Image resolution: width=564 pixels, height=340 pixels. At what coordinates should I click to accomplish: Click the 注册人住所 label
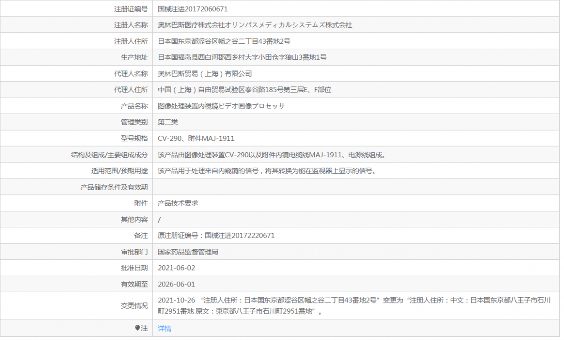point(131,41)
